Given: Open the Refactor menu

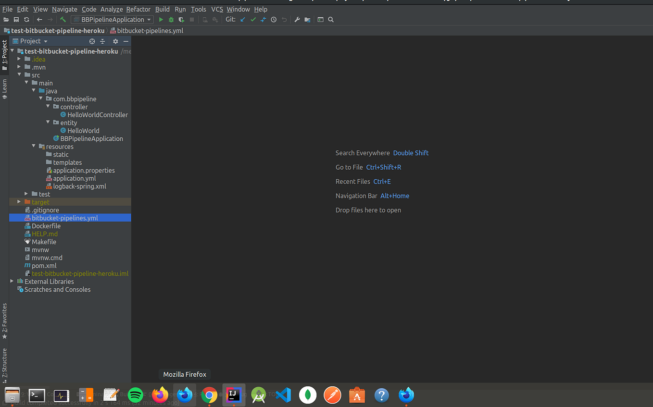Looking at the screenshot, I should pos(138,9).
